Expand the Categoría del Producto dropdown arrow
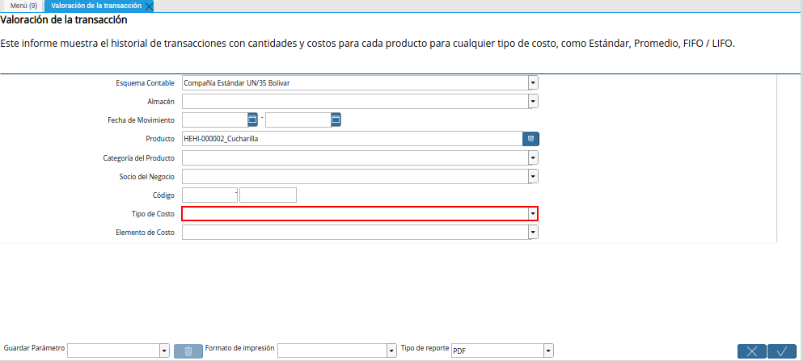The image size is (803, 361). [x=533, y=158]
